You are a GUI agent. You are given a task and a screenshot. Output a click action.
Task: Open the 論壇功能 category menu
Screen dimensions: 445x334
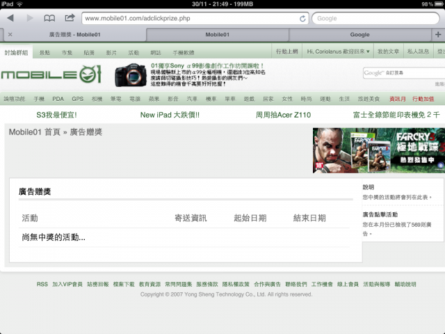click(14, 99)
